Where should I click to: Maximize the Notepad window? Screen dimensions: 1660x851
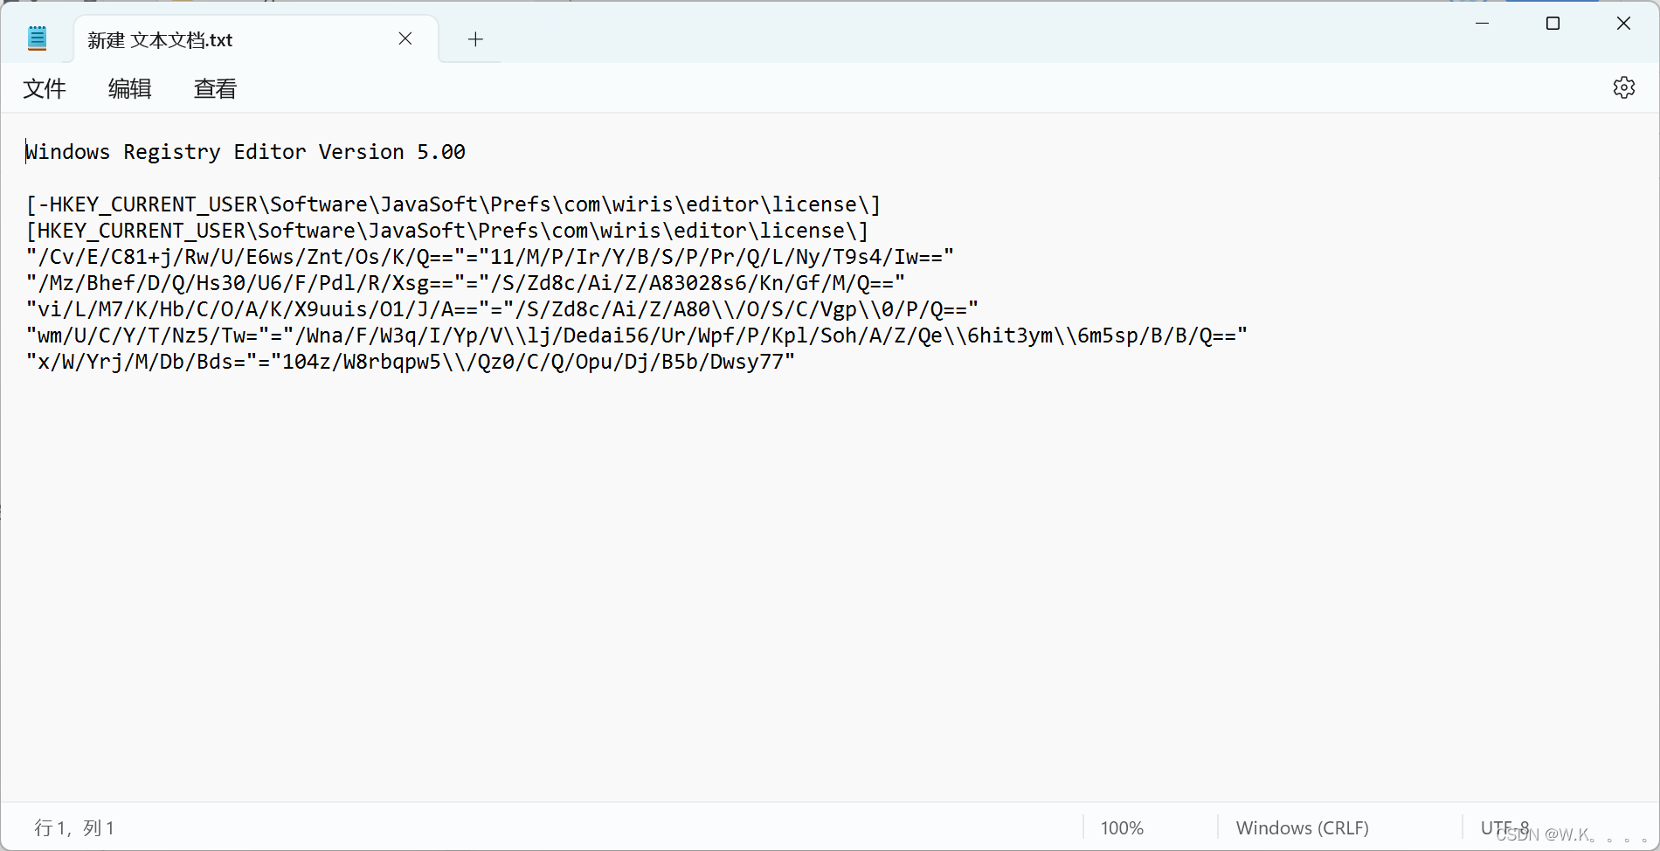click(1553, 24)
